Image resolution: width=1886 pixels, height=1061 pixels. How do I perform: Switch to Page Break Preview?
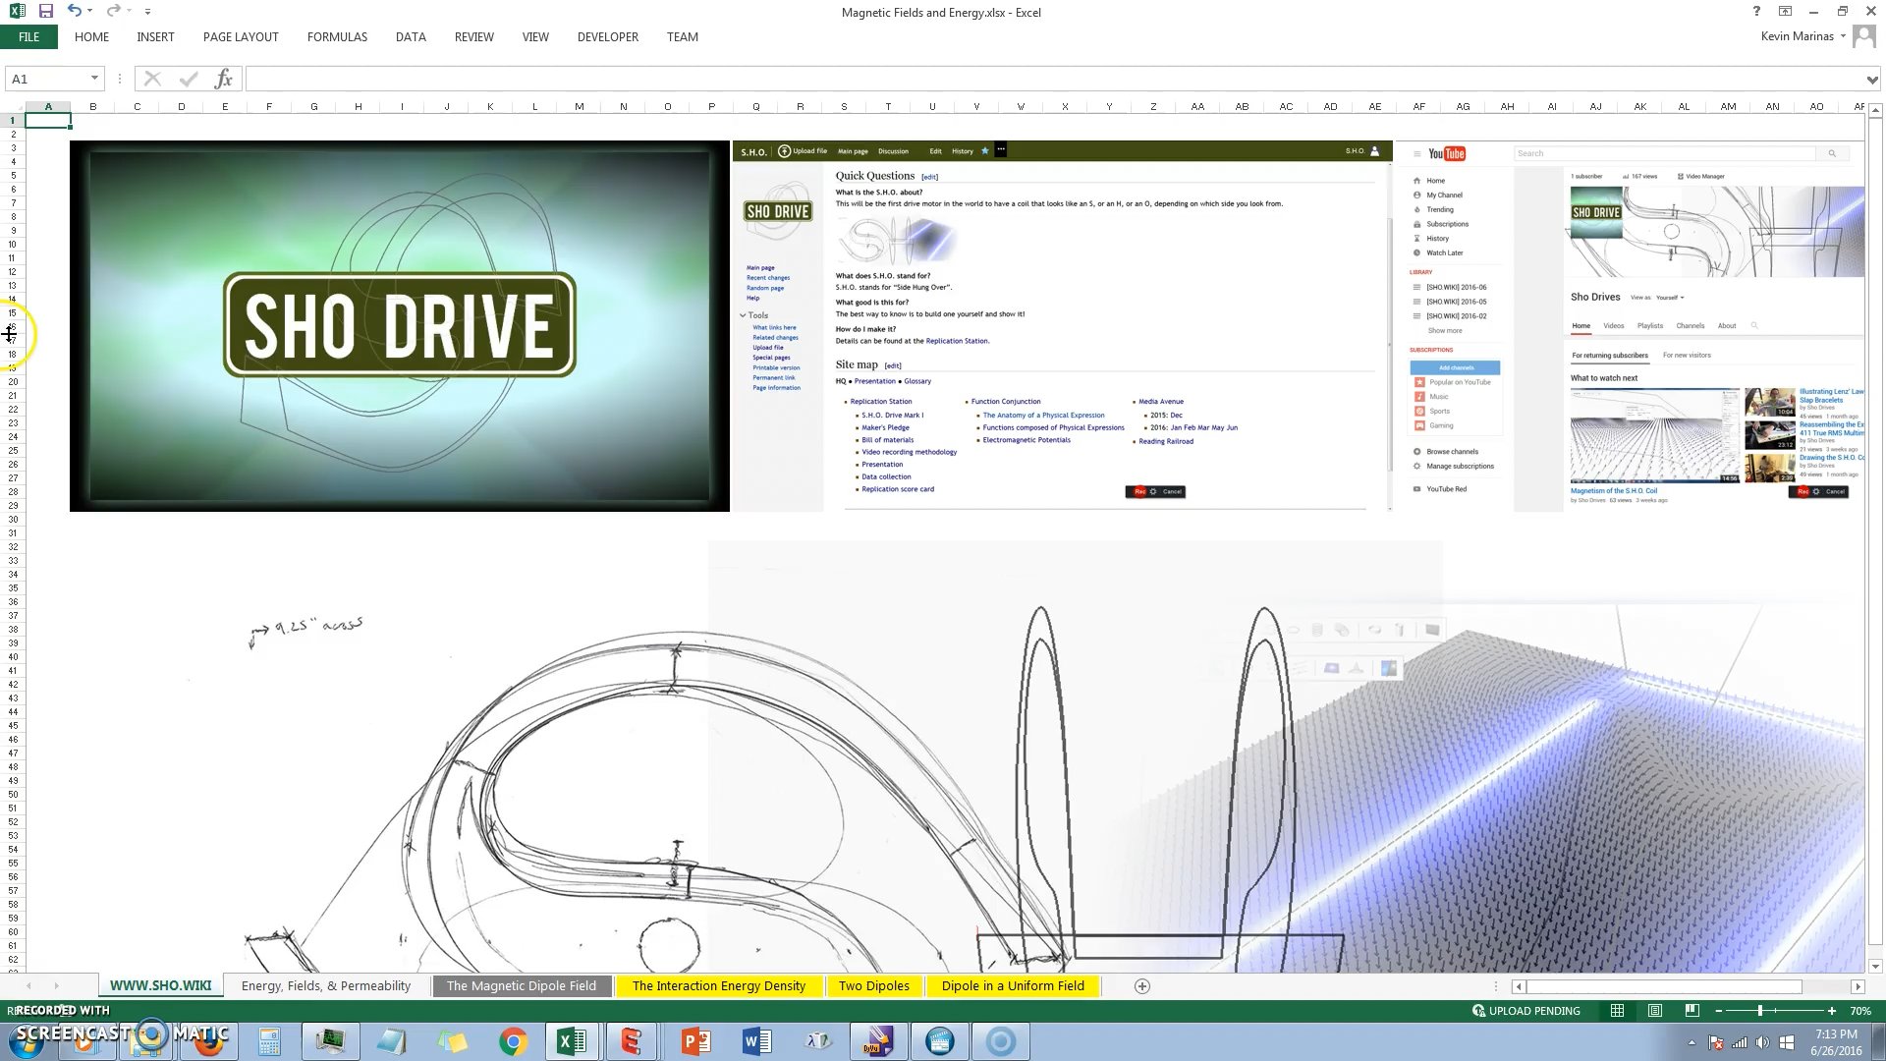1692,1010
